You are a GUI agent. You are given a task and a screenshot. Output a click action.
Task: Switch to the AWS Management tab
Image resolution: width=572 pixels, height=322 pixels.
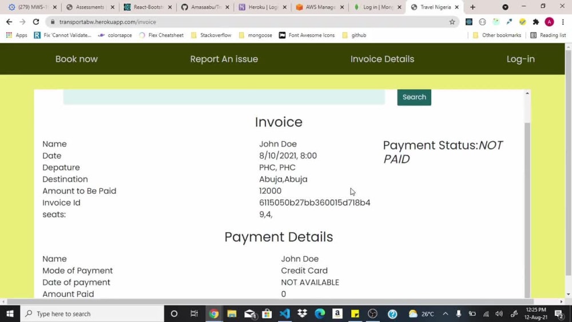coord(320,7)
